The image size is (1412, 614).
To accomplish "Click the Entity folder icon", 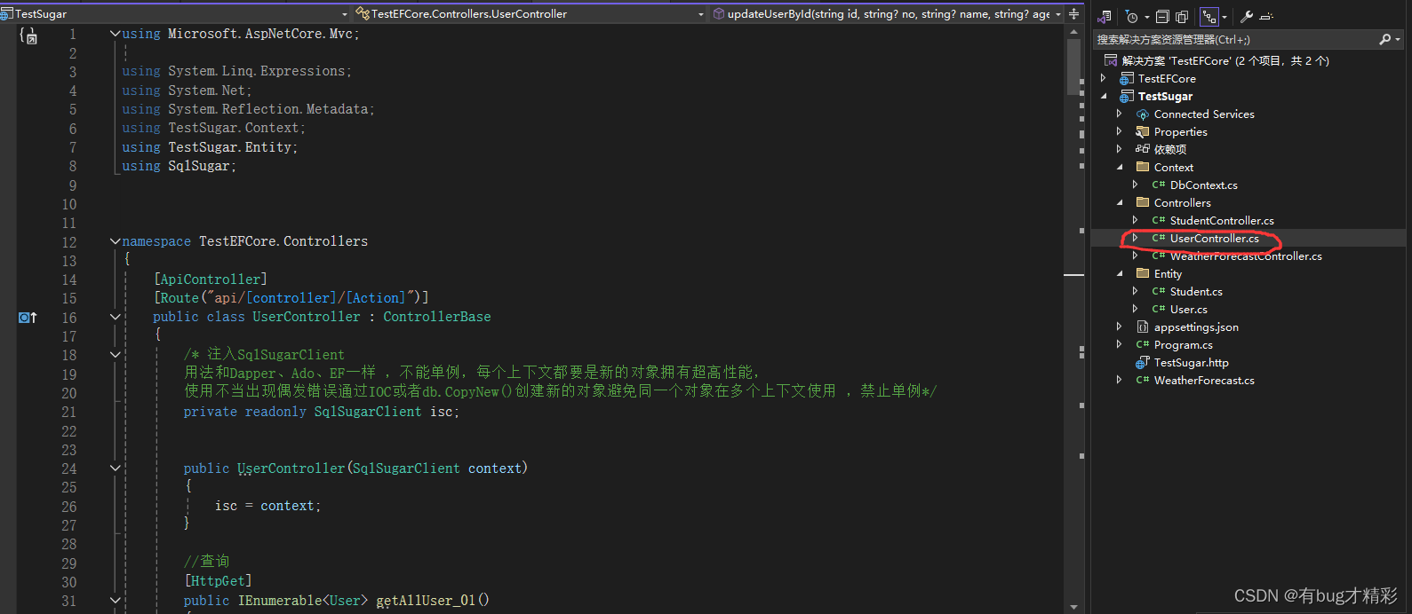I will [1143, 273].
